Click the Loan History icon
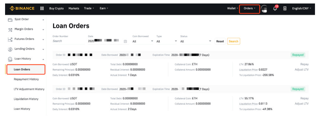321x119 pixels. click(10, 59)
